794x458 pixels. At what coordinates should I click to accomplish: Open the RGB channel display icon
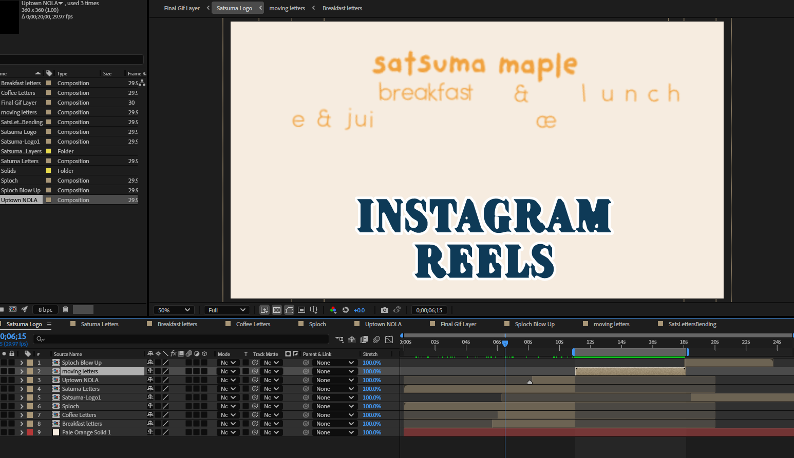click(x=333, y=310)
